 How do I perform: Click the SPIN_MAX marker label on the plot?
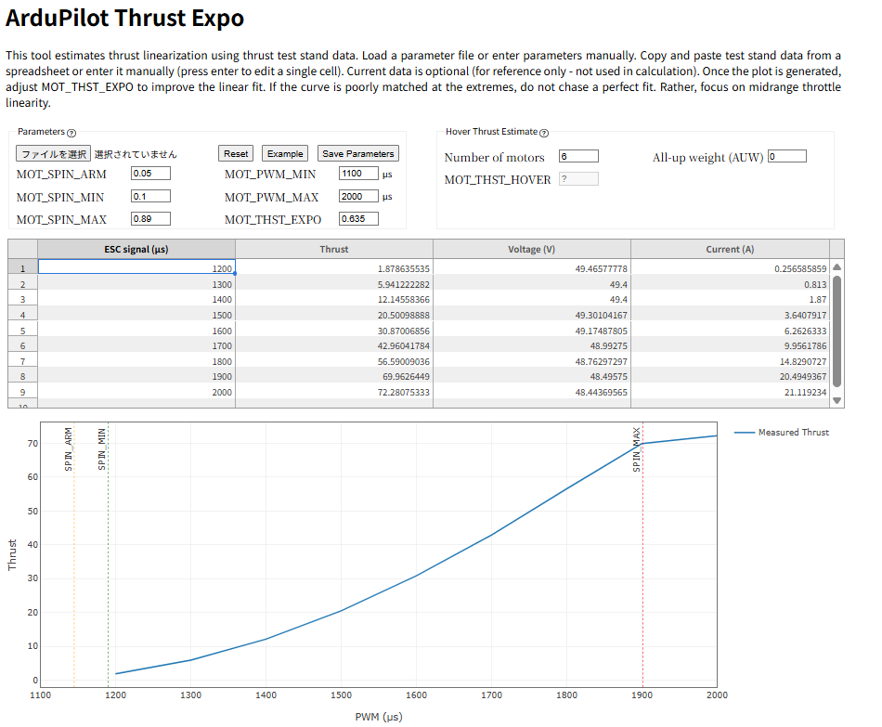pyautogui.click(x=636, y=449)
